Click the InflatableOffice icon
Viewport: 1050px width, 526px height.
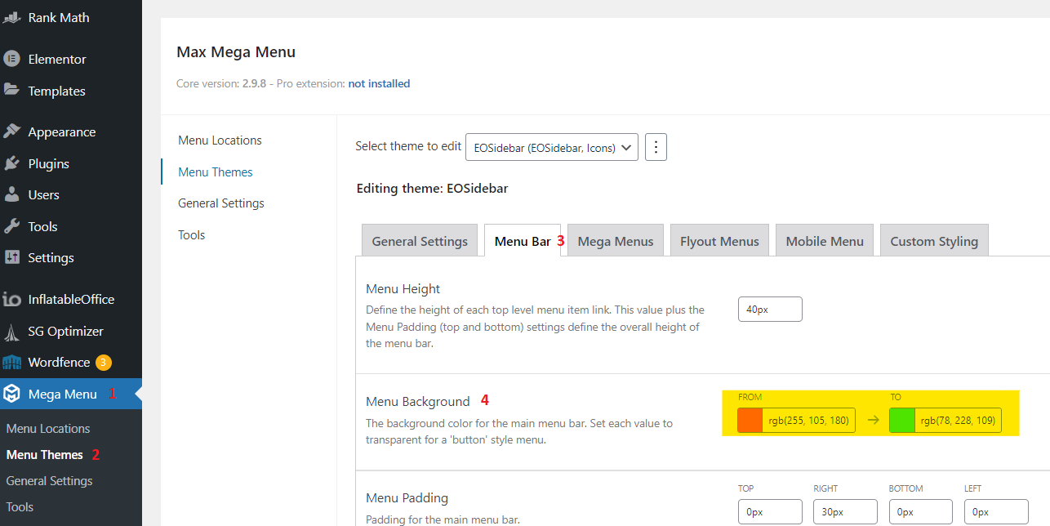(11, 299)
